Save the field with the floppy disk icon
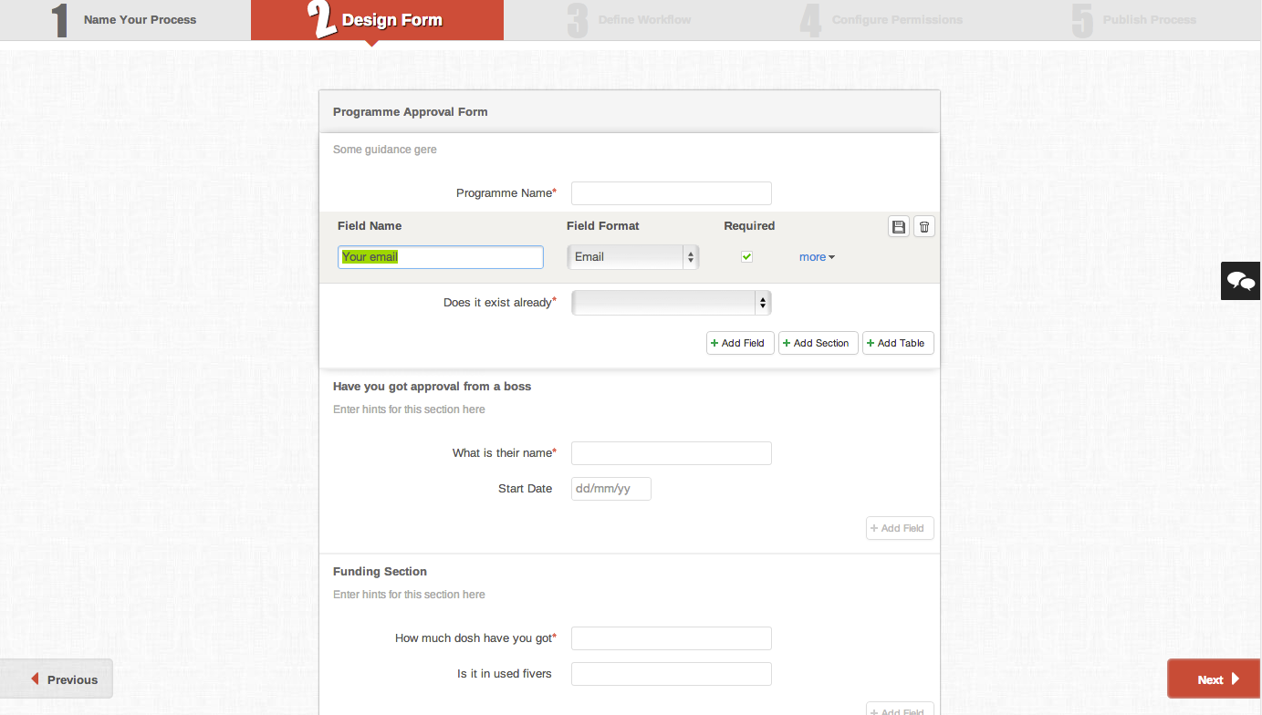Image resolution: width=1262 pixels, height=715 pixels. click(x=899, y=227)
